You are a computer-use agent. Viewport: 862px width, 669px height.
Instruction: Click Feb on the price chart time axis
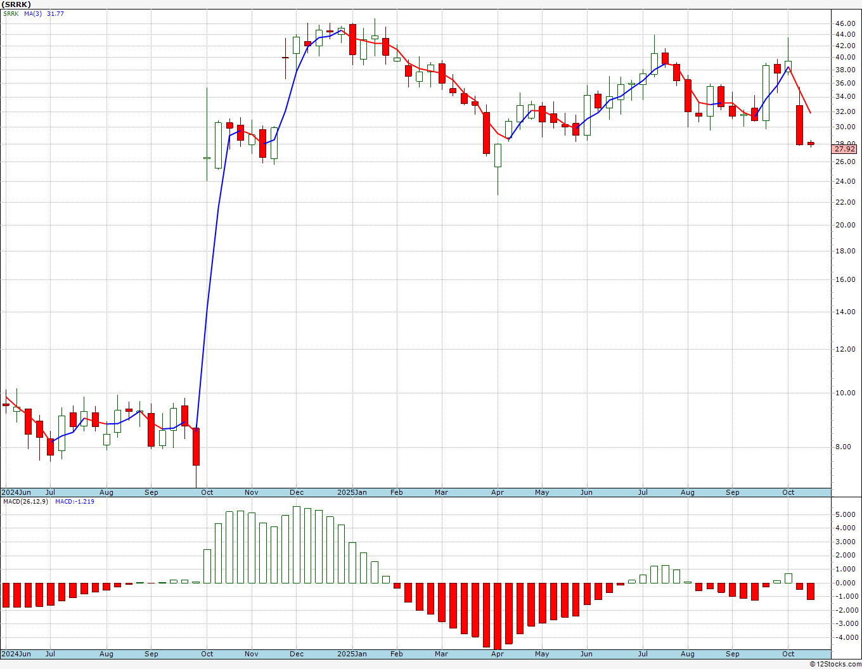pos(397,493)
